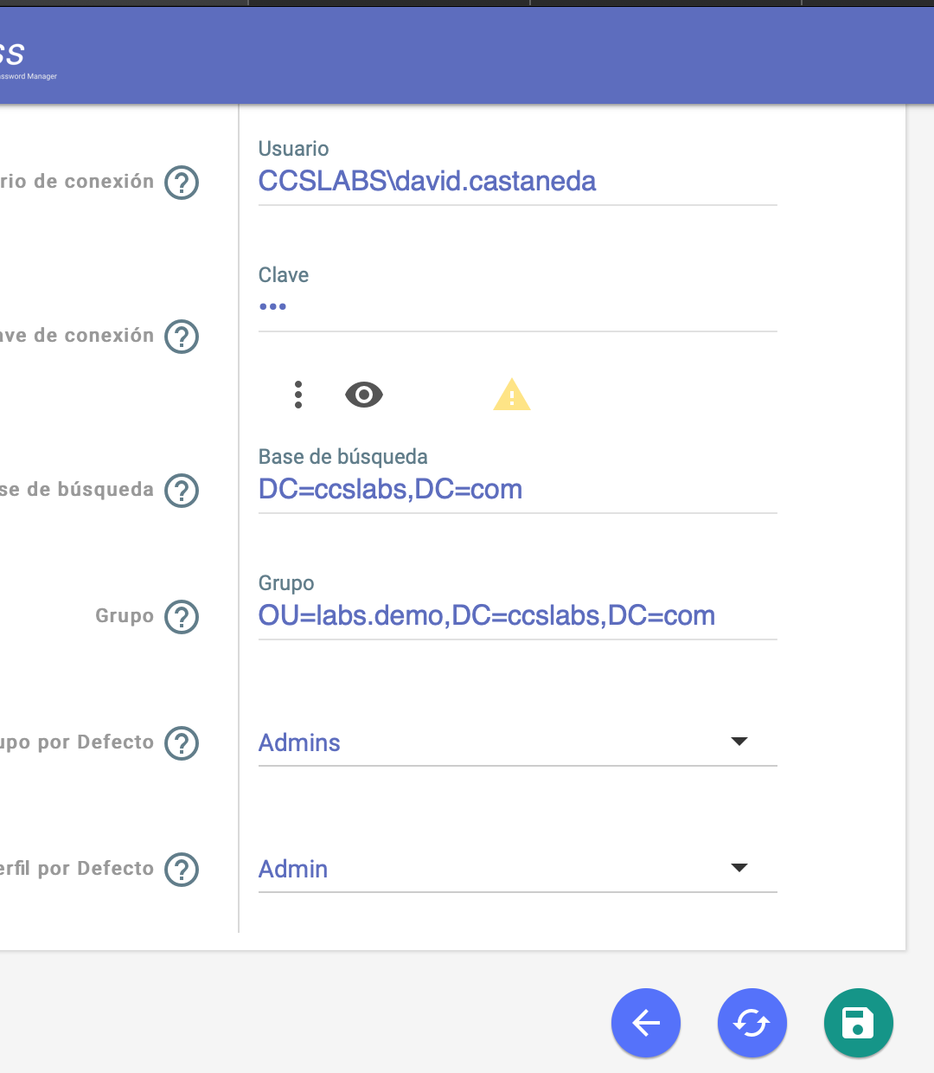Open the help icon next to Usuario de conexión
This screenshot has width=934, height=1073.
[181, 183]
